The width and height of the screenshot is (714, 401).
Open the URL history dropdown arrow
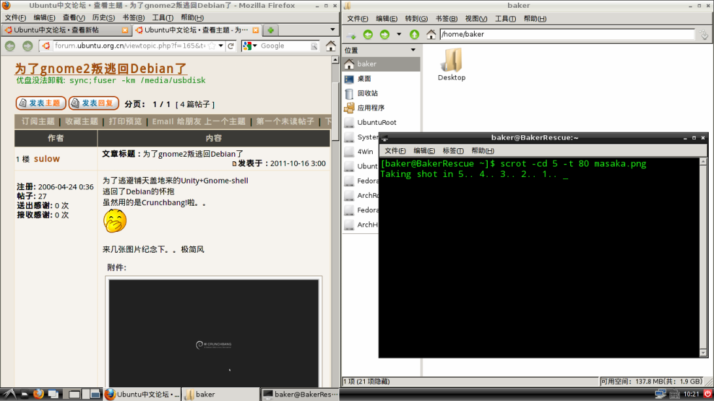point(221,46)
